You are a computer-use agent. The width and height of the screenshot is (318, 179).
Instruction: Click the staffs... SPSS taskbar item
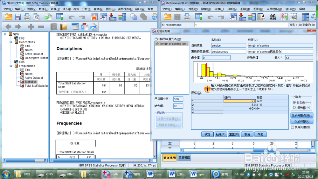pyautogui.click(x=112, y=174)
